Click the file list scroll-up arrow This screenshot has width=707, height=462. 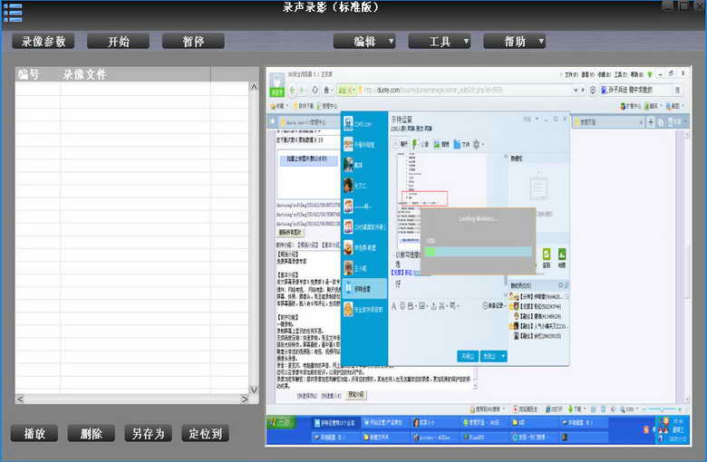[x=254, y=86]
